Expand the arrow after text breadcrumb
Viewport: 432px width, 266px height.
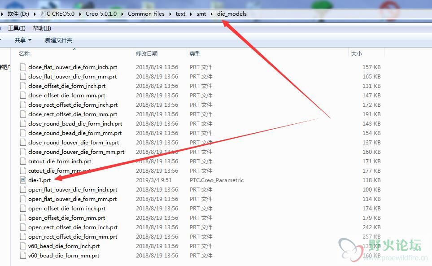[191, 14]
